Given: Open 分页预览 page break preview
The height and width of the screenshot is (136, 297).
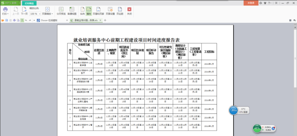Looking at the screenshot, I should pos(61,11).
